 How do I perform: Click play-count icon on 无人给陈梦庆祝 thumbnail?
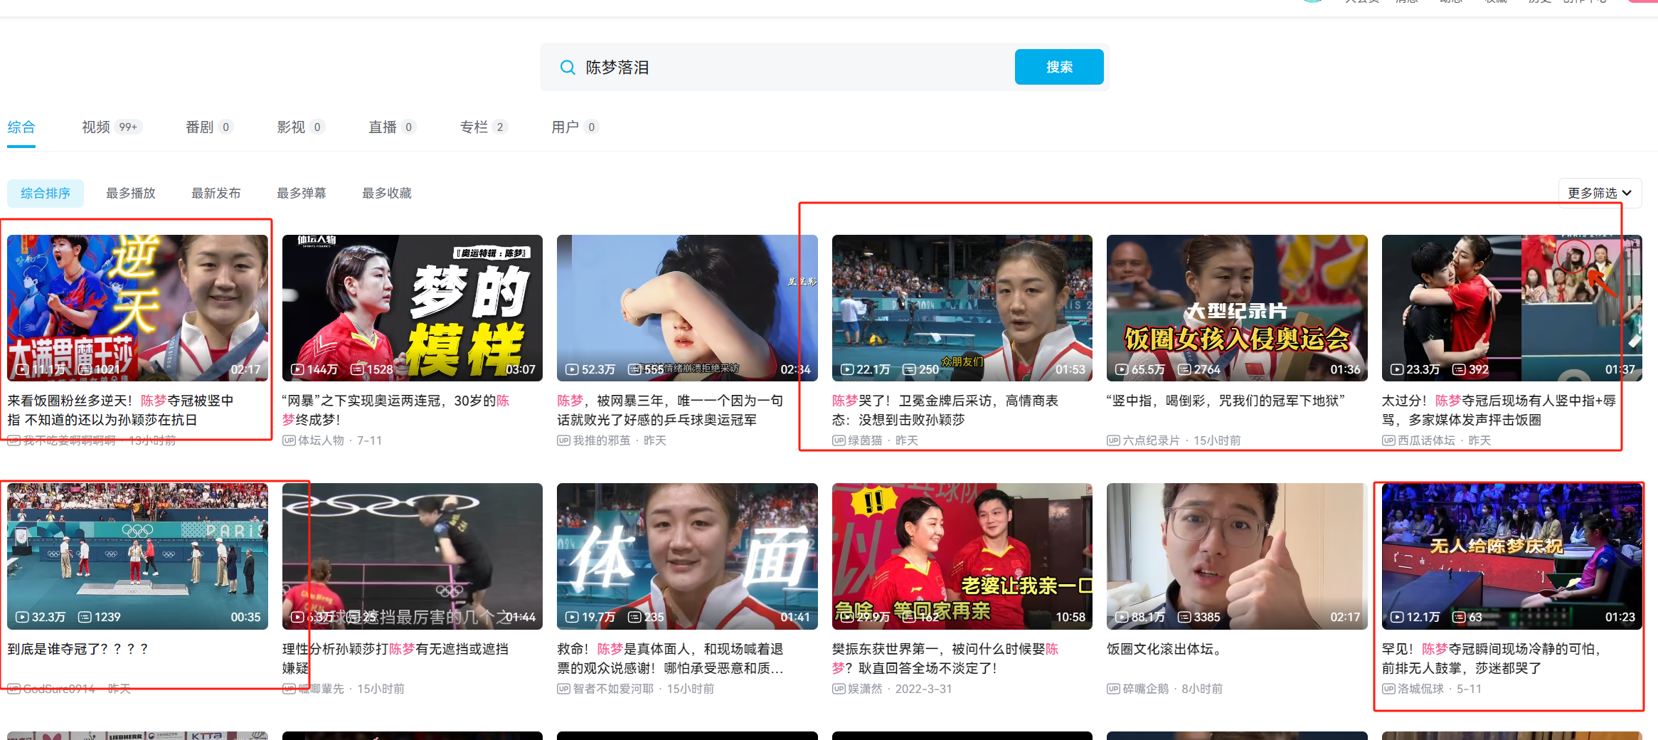tap(1397, 617)
